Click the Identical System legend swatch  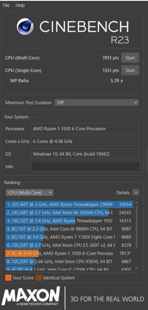(x=39, y=278)
